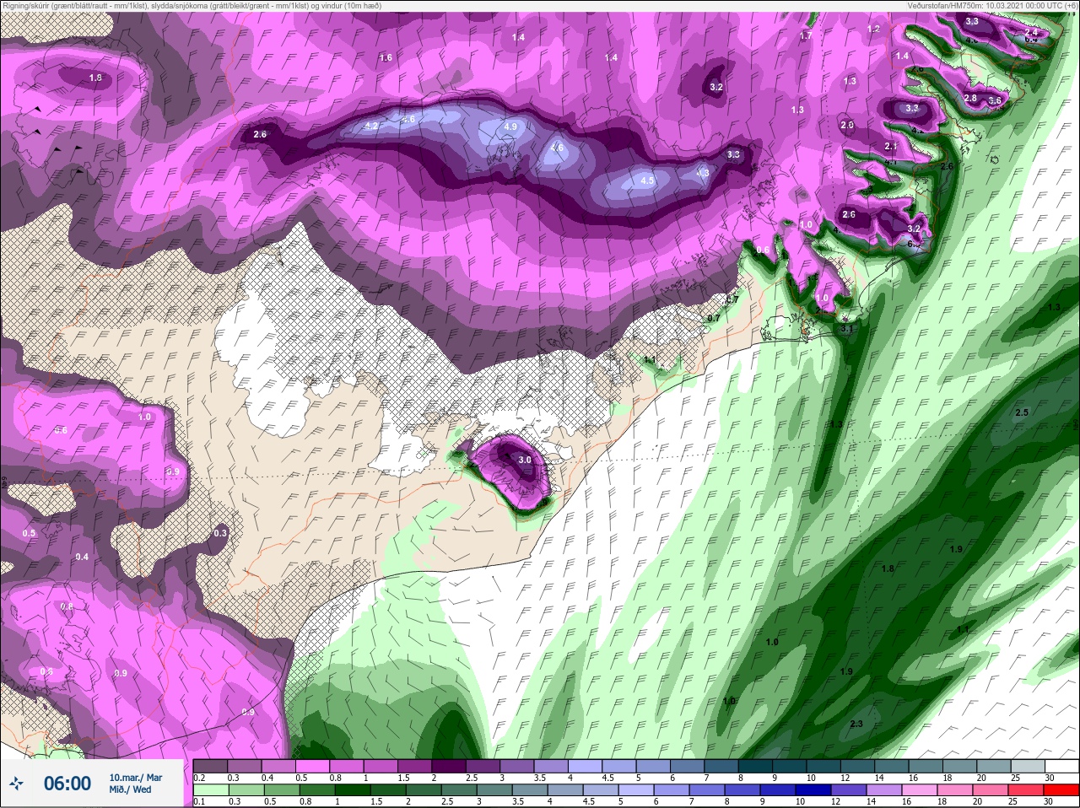Pick the red swatch after 30 in the lower legend row
1080x808 pixels.
coord(1063,790)
